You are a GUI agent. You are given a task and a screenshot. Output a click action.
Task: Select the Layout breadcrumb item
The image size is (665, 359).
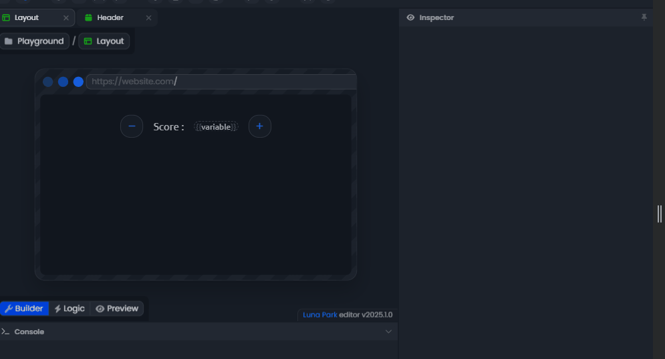click(x=104, y=41)
